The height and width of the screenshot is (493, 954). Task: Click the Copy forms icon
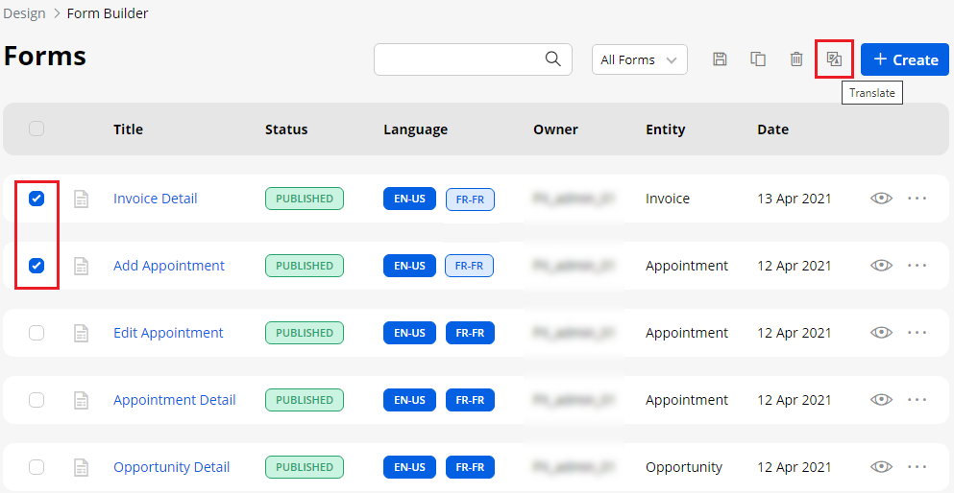758,59
